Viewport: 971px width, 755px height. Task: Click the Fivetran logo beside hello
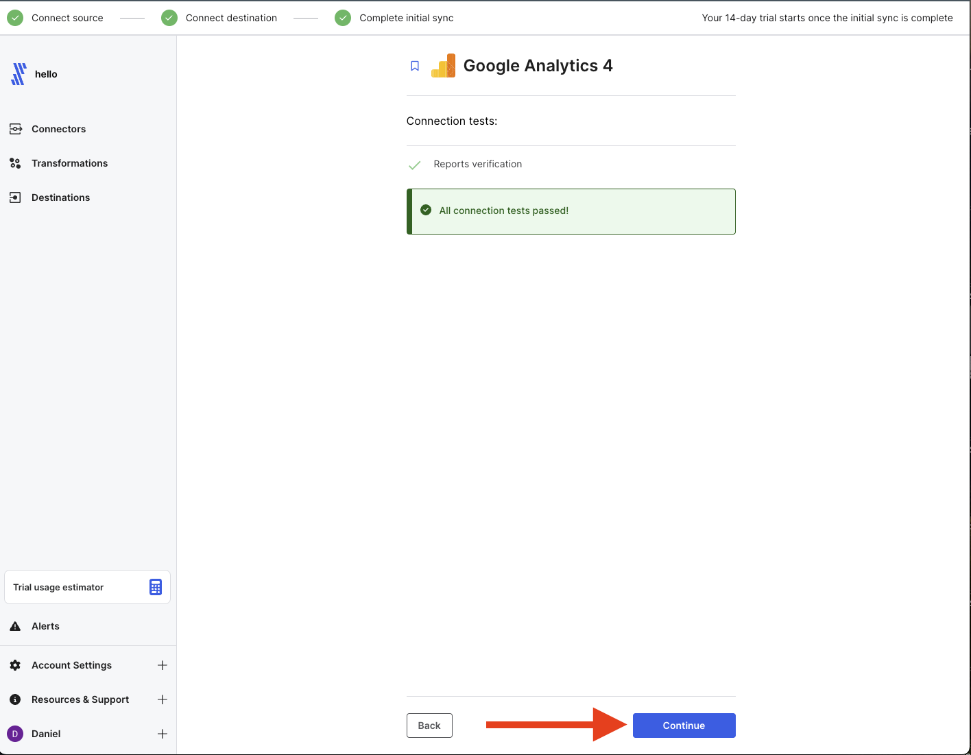point(19,74)
